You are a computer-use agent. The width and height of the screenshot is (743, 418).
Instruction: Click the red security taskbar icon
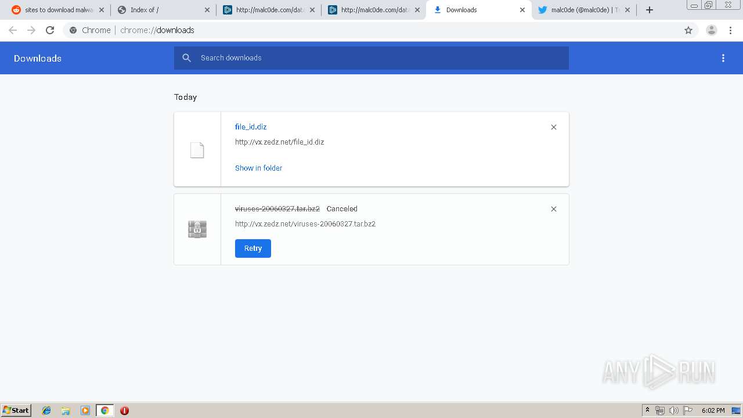124,410
